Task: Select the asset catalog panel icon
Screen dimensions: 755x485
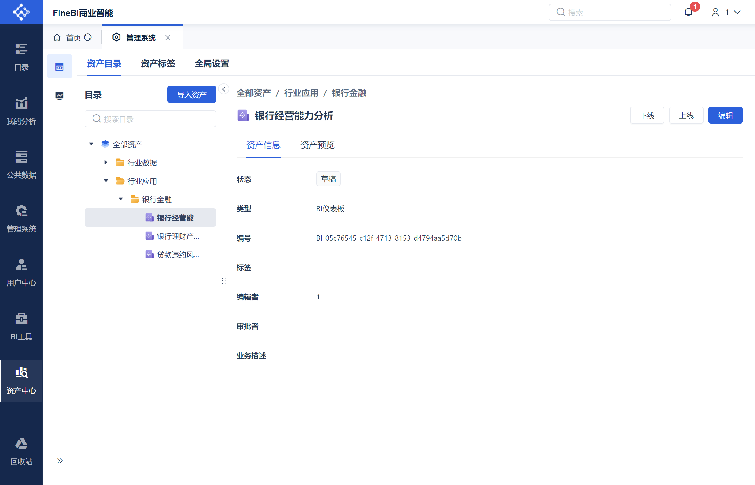Action: [x=59, y=66]
